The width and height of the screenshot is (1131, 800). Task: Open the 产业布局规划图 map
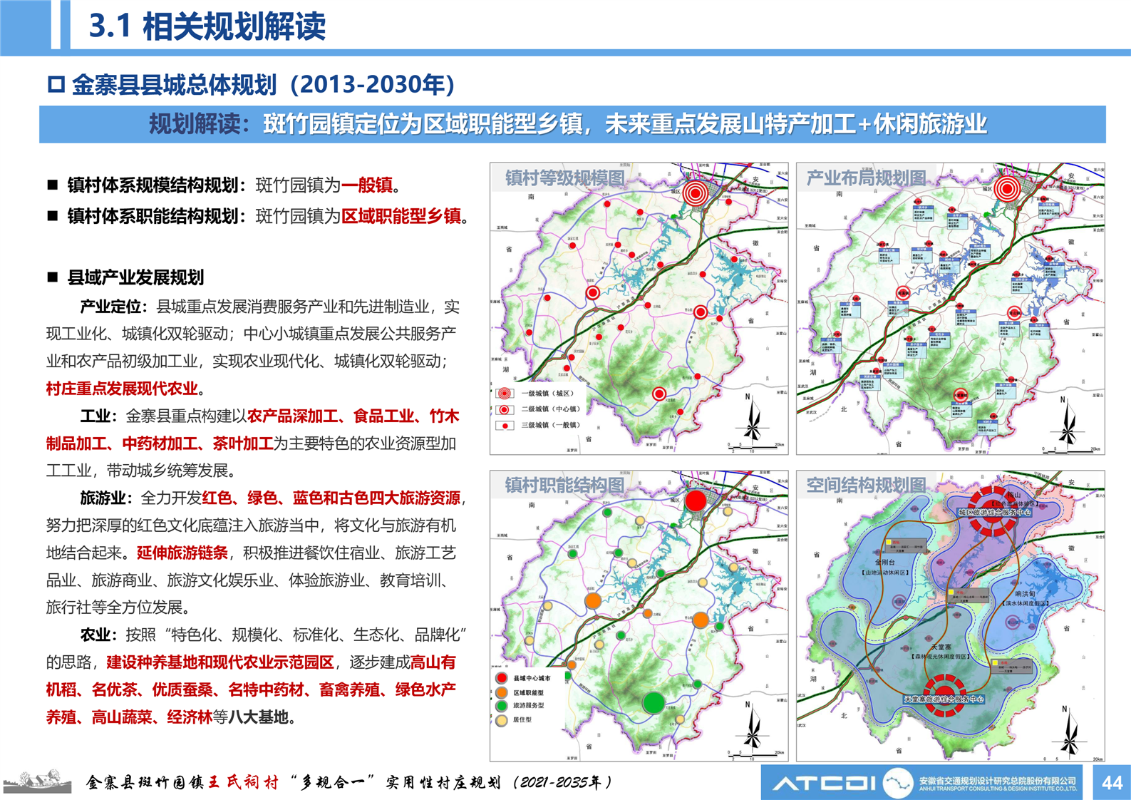click(950, 308)
